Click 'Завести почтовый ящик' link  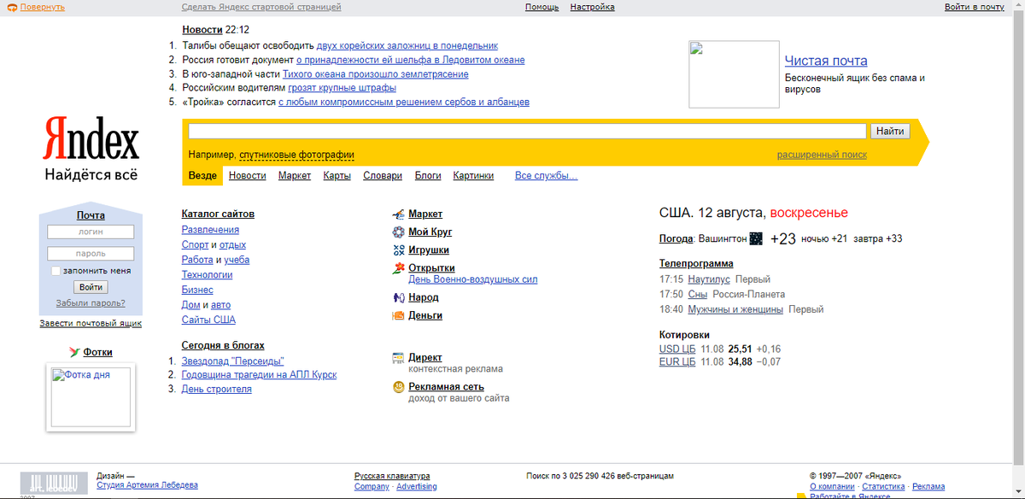click(x=91, y=323)
